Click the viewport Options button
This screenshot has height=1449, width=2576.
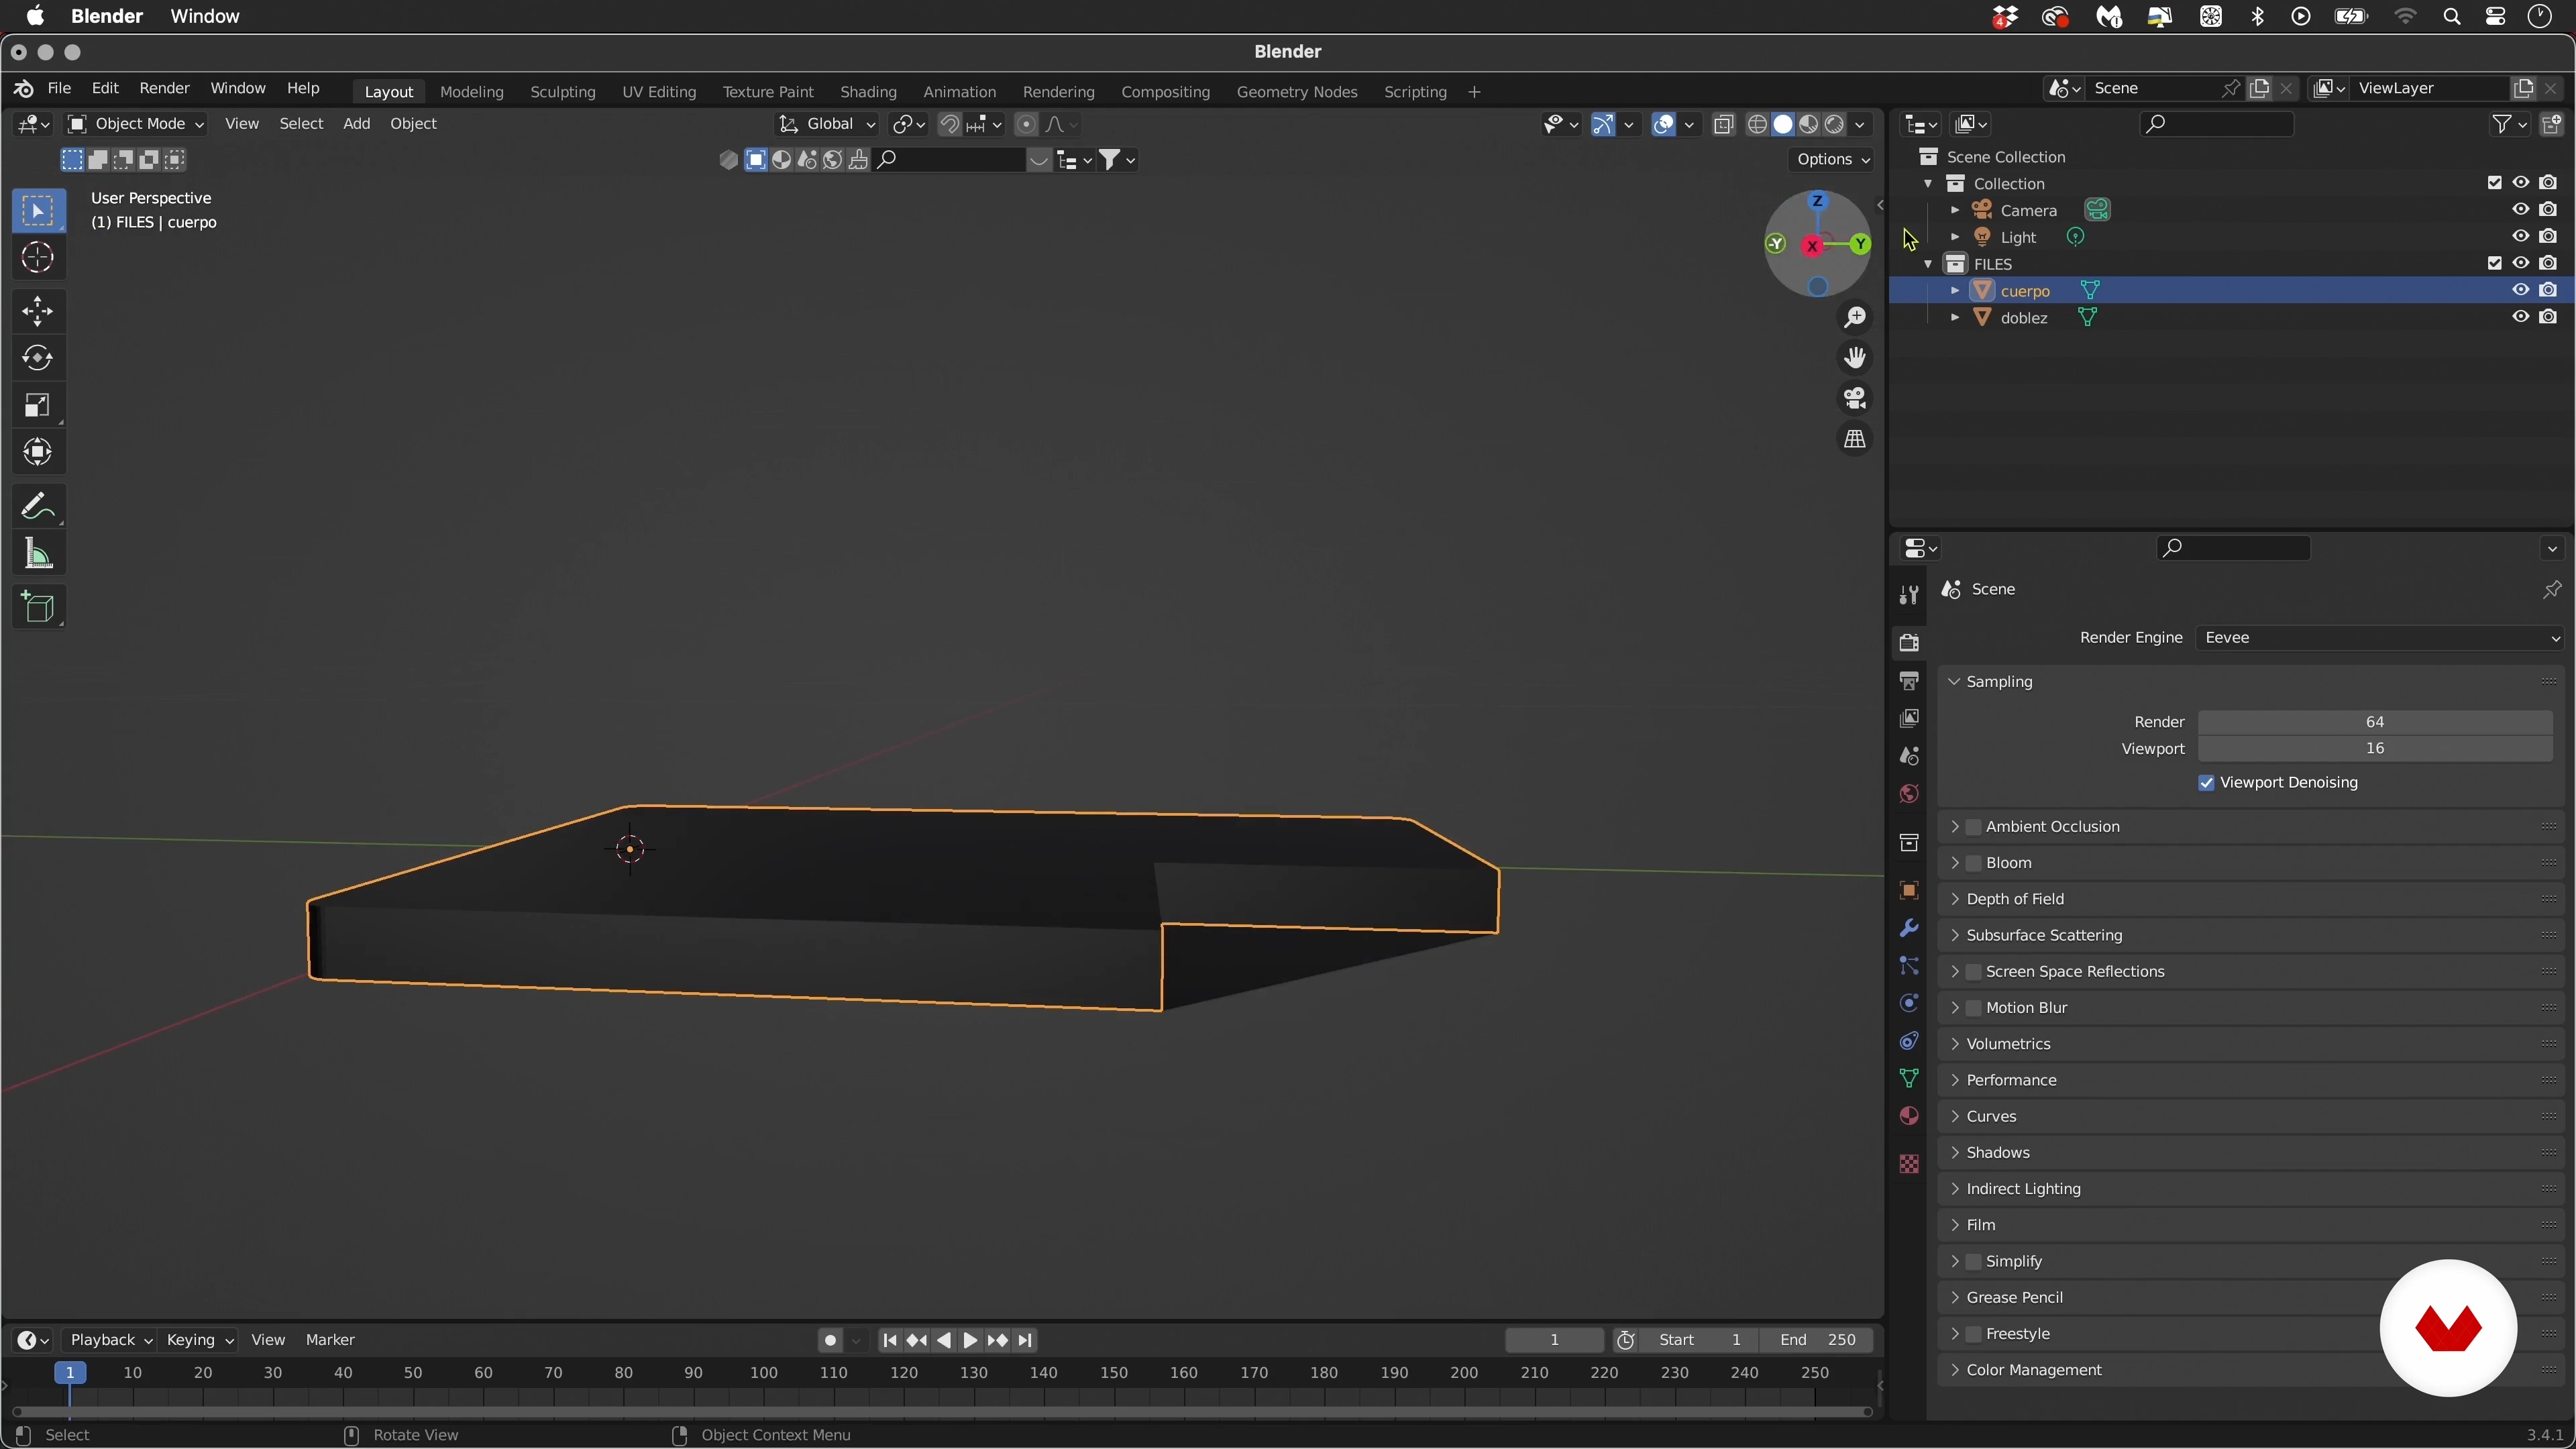[x=1832, y=160]
